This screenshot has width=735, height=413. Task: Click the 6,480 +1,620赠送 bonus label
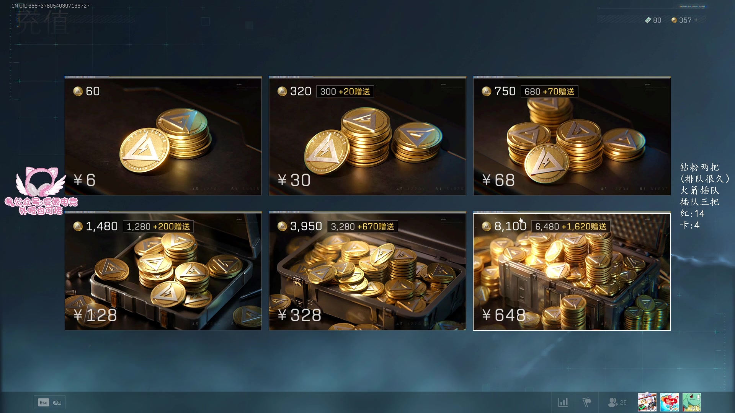pos(570,226)
